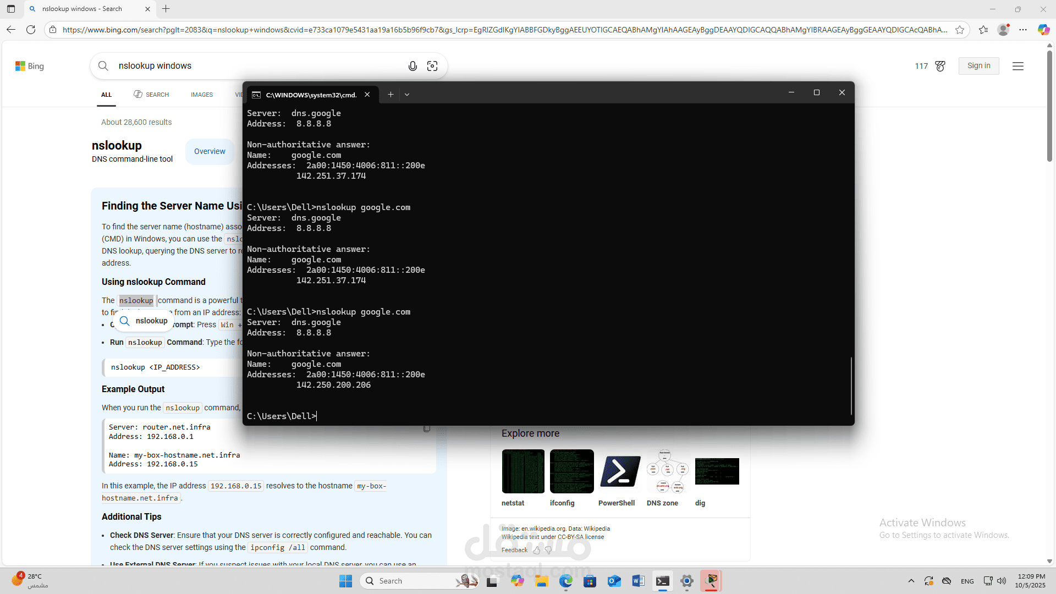1056x594 pixels.
Task: Click the thumbs up feedback icon
Action: coord(537,550)
